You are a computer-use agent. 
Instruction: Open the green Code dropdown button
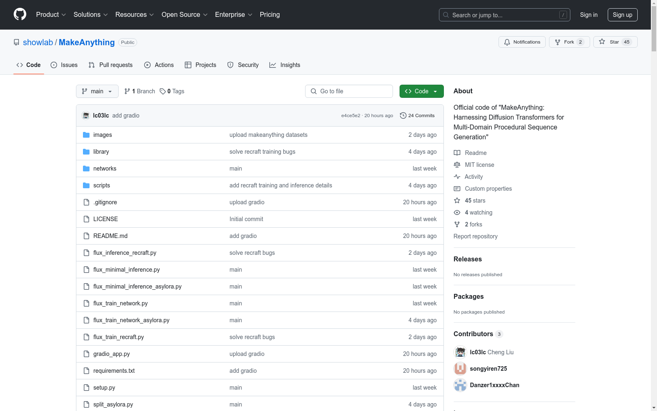pyautogui.click(x=421, y=91)
